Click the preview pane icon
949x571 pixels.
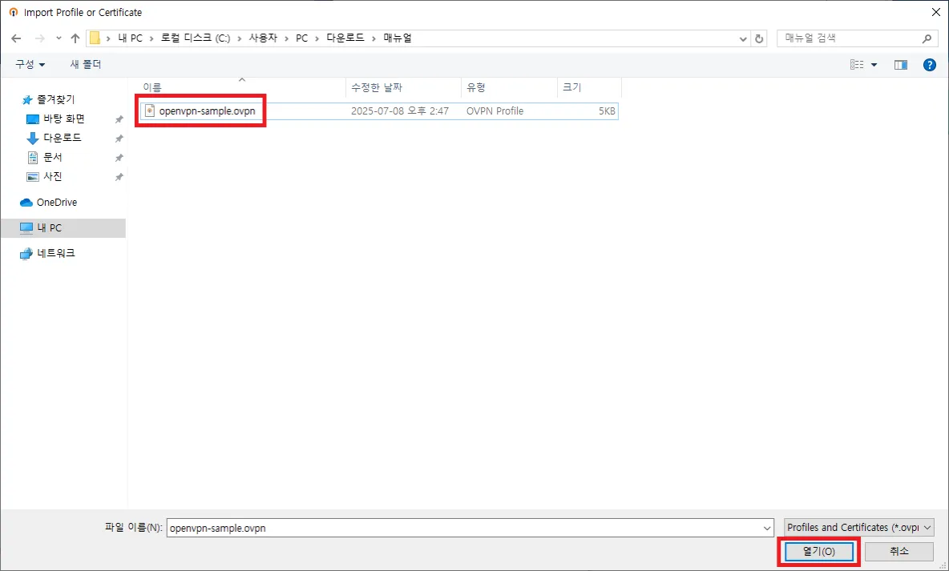click(900, 64)
